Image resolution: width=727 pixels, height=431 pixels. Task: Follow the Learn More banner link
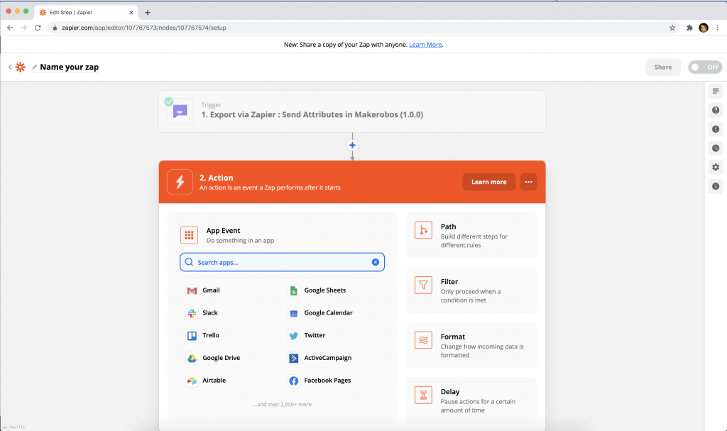point(425,45)
